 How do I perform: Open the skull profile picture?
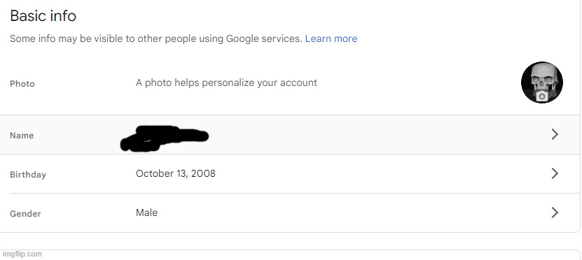click(x=542, y=82)
